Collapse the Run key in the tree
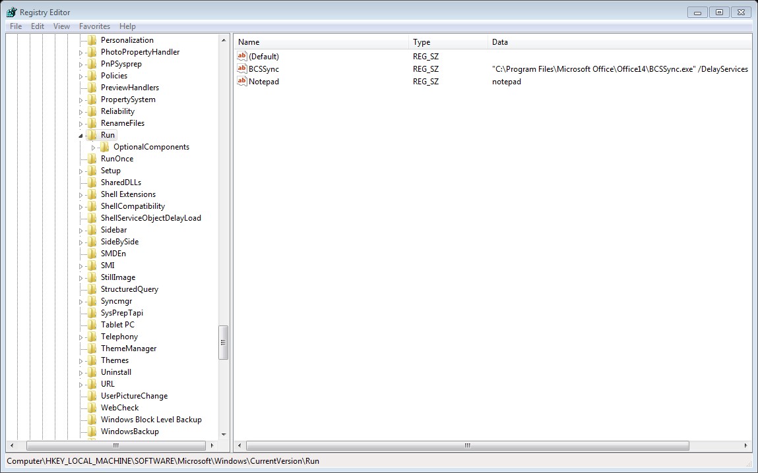The image size is (758, 473). pos(80,136)
